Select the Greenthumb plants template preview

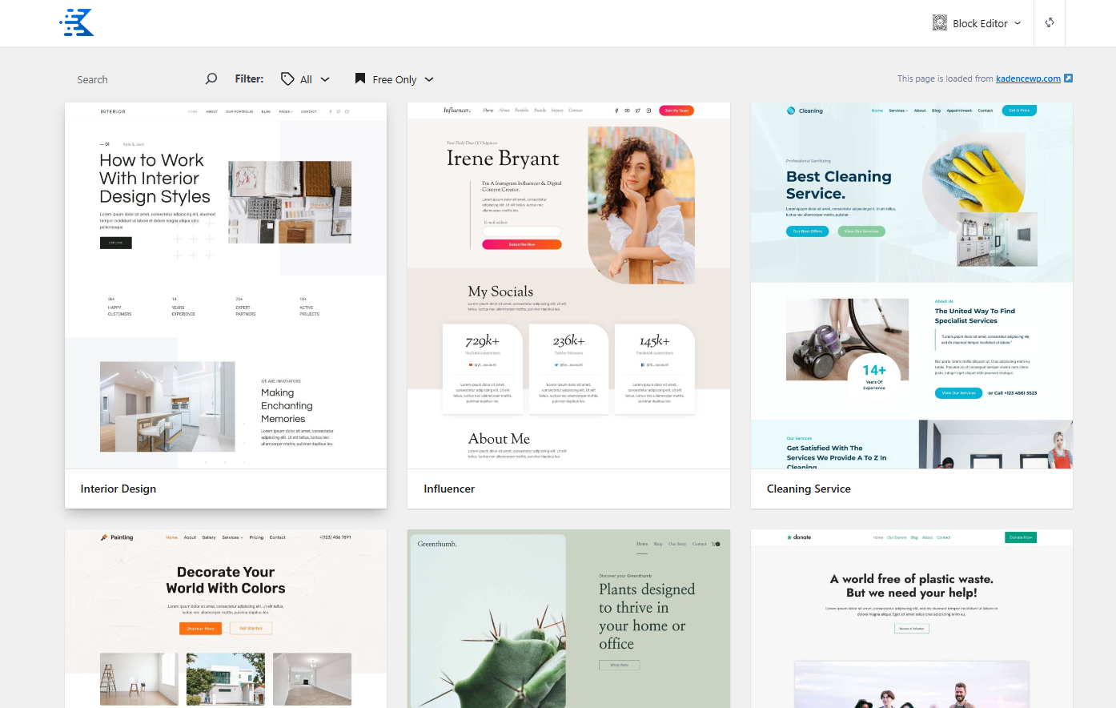pos(568,618)
